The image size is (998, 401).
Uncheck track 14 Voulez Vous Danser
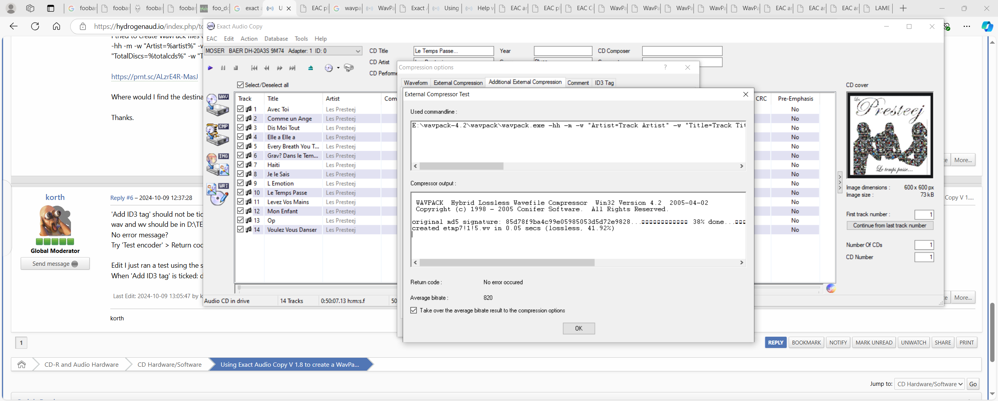[241, 230]
